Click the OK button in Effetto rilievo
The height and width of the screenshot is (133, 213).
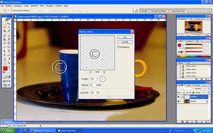[125, 37]
